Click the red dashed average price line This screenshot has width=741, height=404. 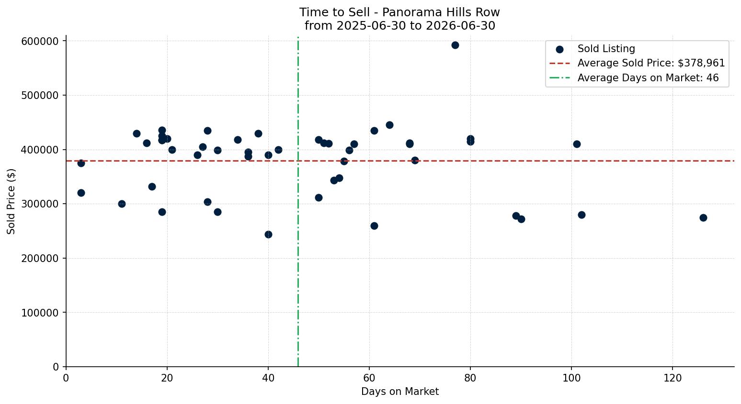[x=400, y=161]
